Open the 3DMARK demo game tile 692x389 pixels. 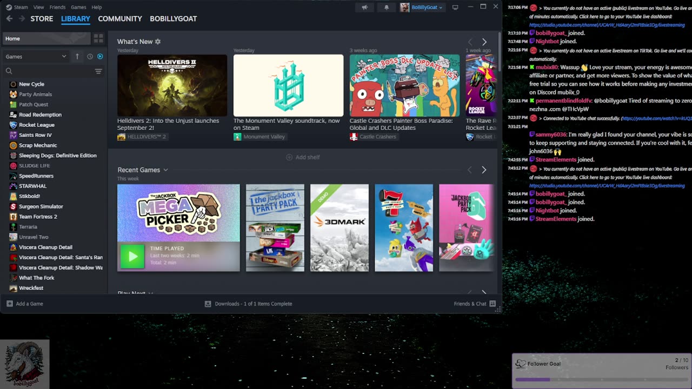coord(340,227)
